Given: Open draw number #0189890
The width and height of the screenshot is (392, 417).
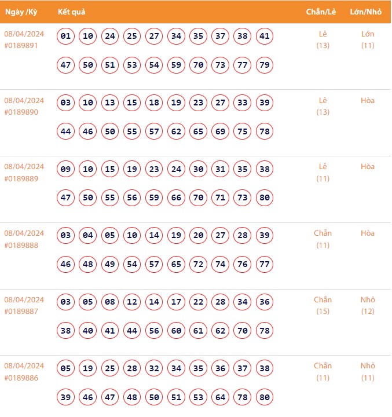Looking at the screenshot, I should 21,112.
